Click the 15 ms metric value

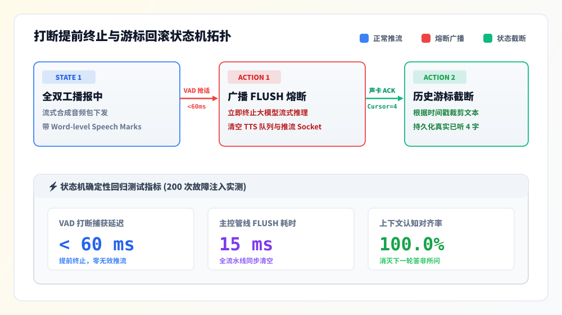tap(246, 244)
